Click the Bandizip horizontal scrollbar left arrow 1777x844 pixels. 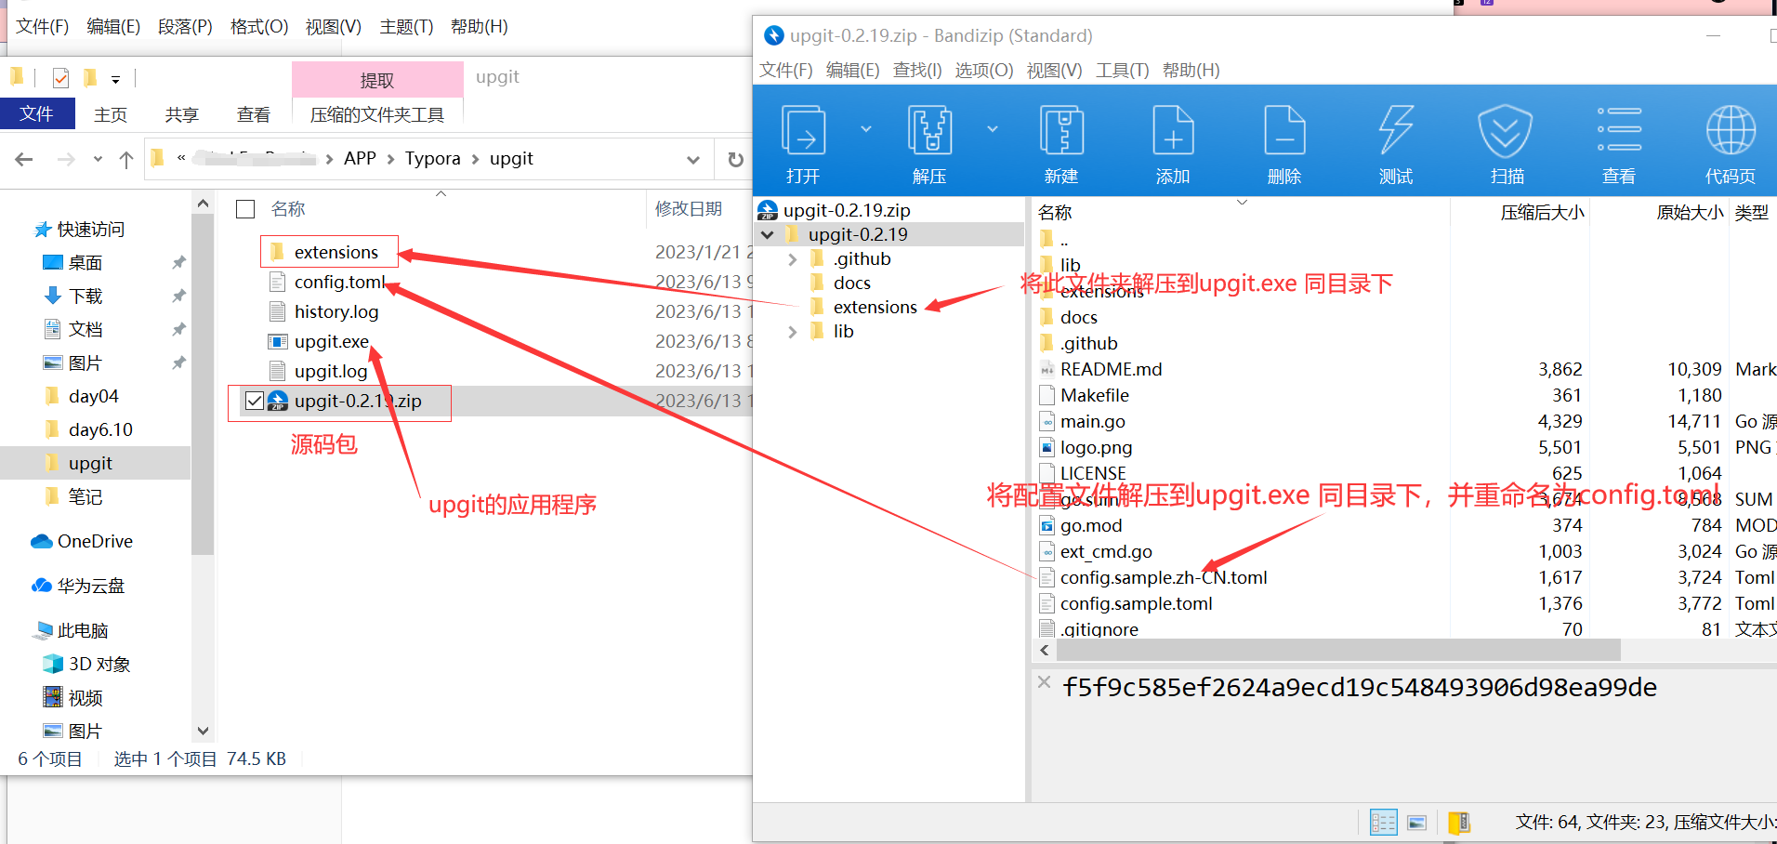pos(1044,650)
